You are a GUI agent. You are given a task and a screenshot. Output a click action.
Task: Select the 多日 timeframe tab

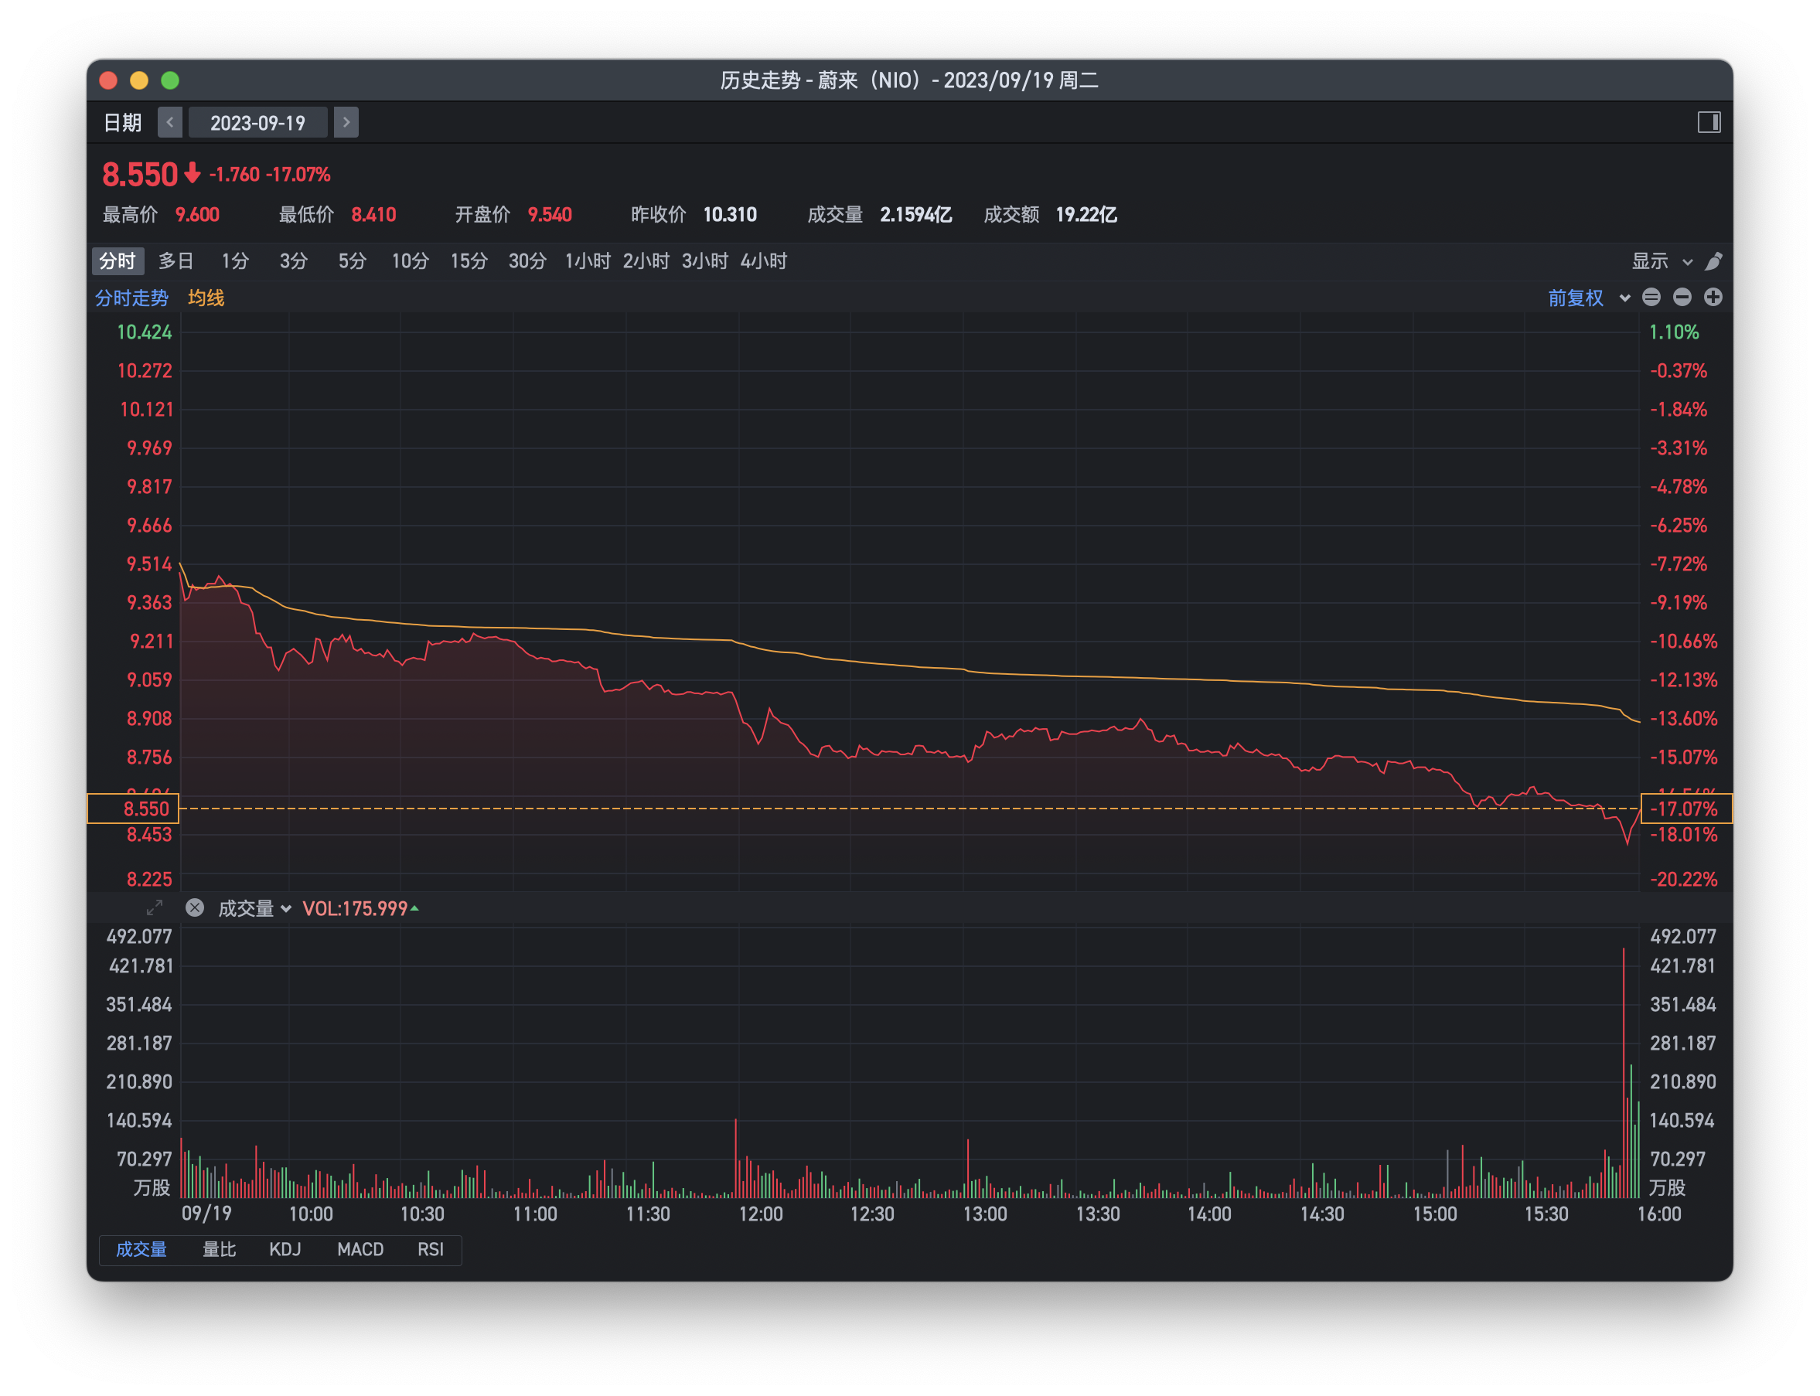coord(176,261)
